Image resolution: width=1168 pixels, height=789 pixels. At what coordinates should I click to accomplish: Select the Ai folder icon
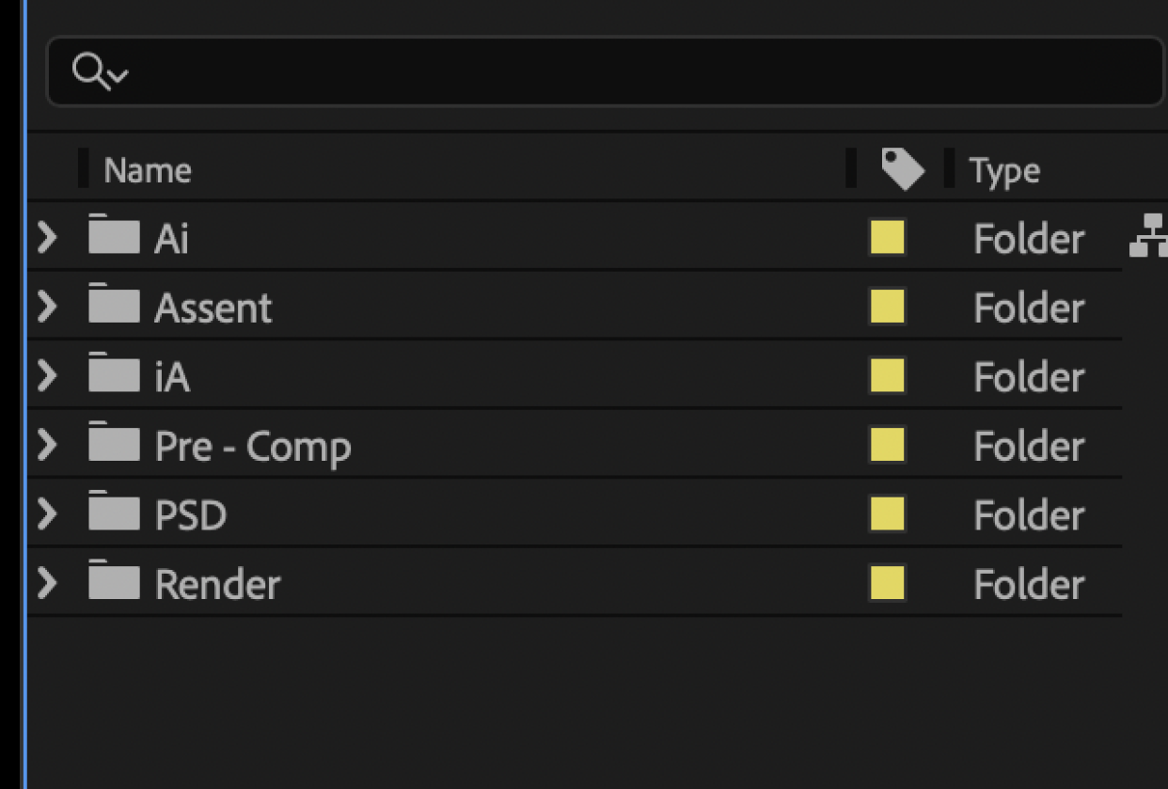pyautogui.click(x=114, y=236)
